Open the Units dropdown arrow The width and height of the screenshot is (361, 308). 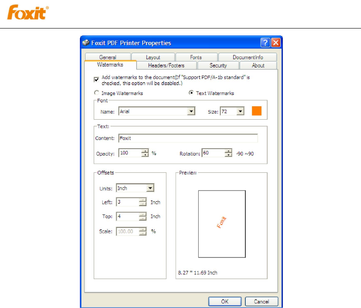tap(150, 188)
